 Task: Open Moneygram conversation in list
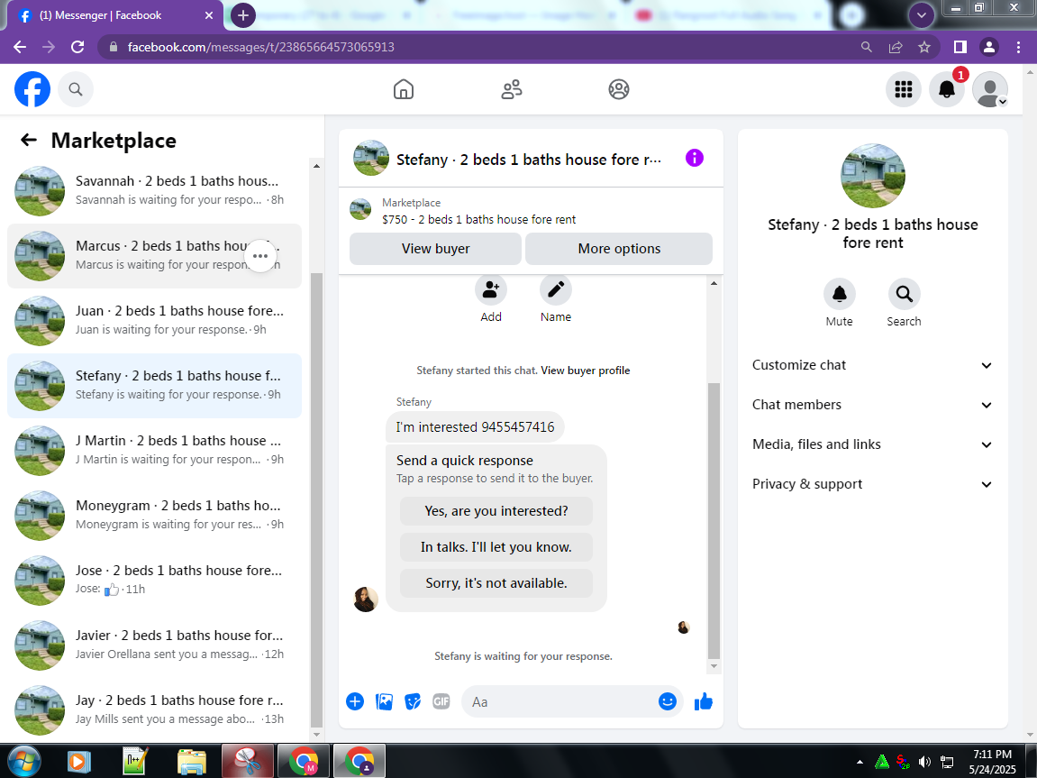click(154, 516)
